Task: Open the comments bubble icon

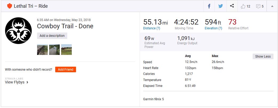Action: 258,6
